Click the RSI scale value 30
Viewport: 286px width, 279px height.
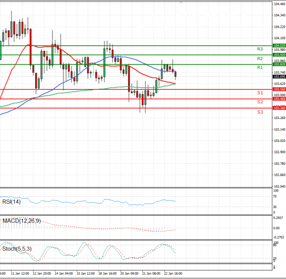(275, 207)
